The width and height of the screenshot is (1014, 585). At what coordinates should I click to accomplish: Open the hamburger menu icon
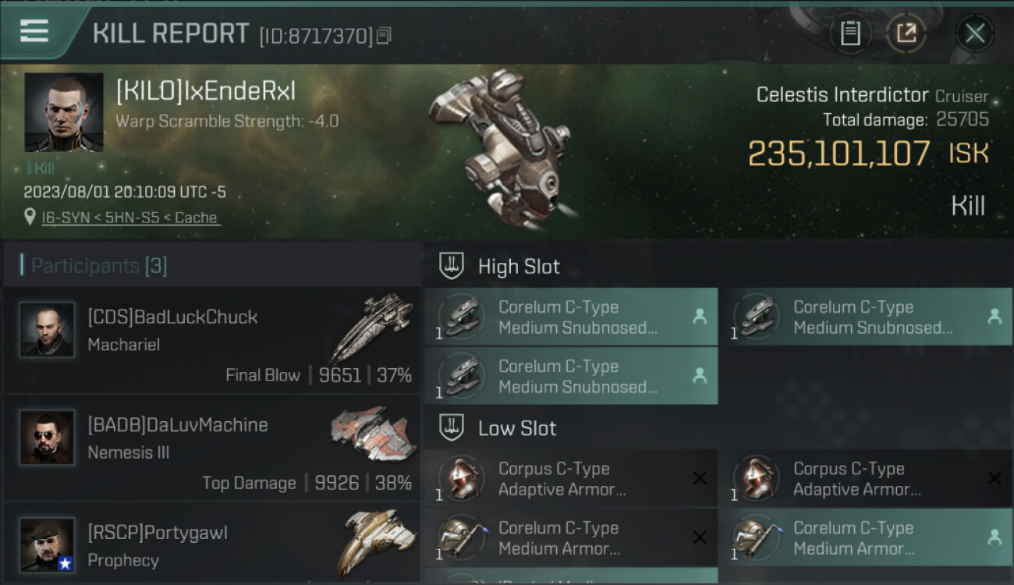(x=34, y=31)
